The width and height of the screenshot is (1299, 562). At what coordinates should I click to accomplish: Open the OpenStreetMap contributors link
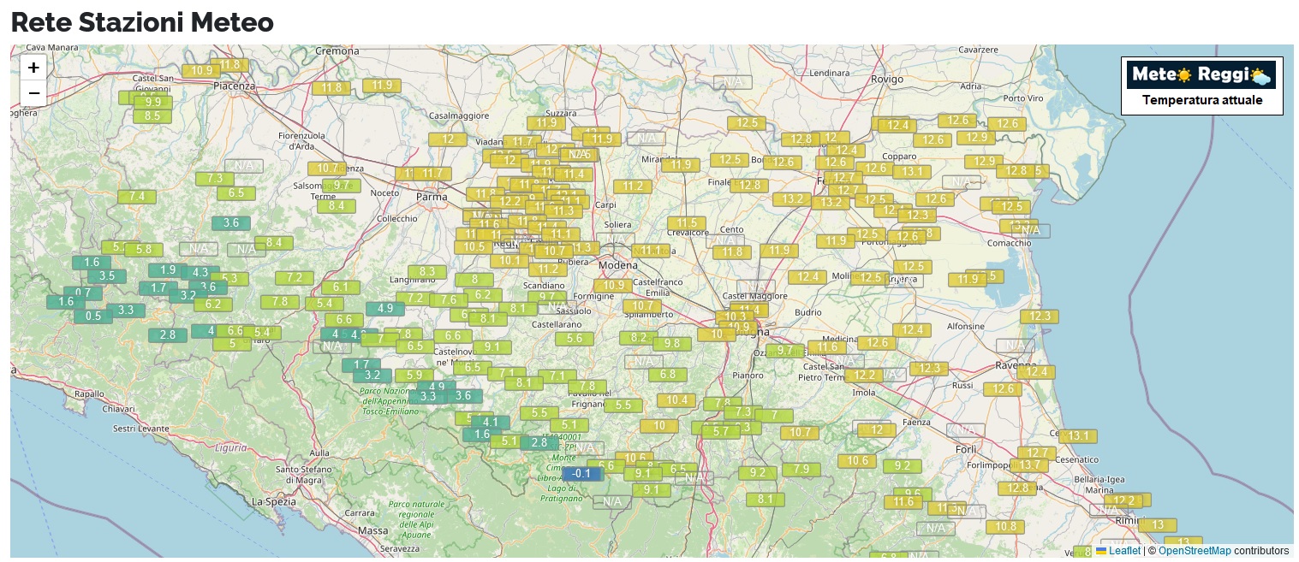(1194, 551)
